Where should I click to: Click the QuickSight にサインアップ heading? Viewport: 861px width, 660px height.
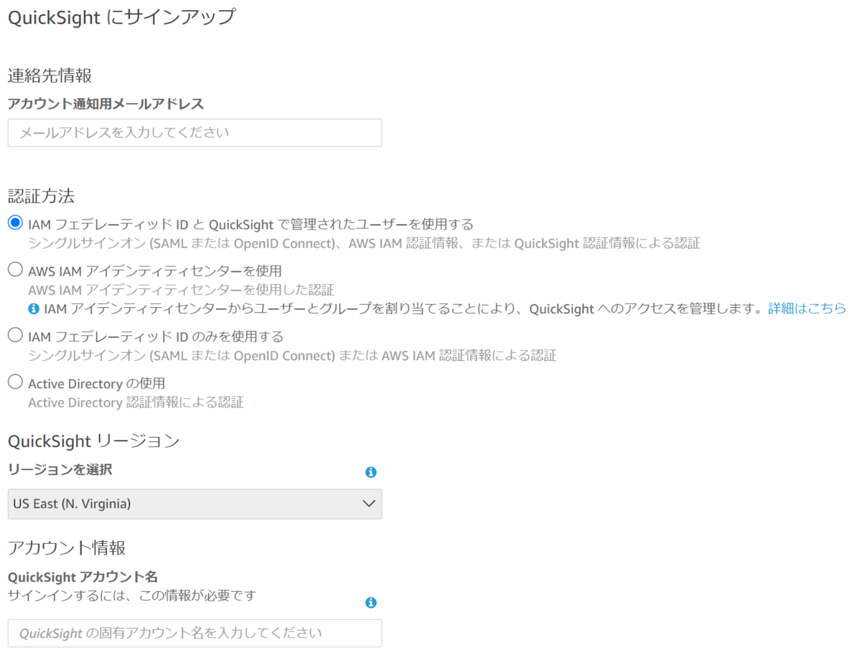[122, 17]
